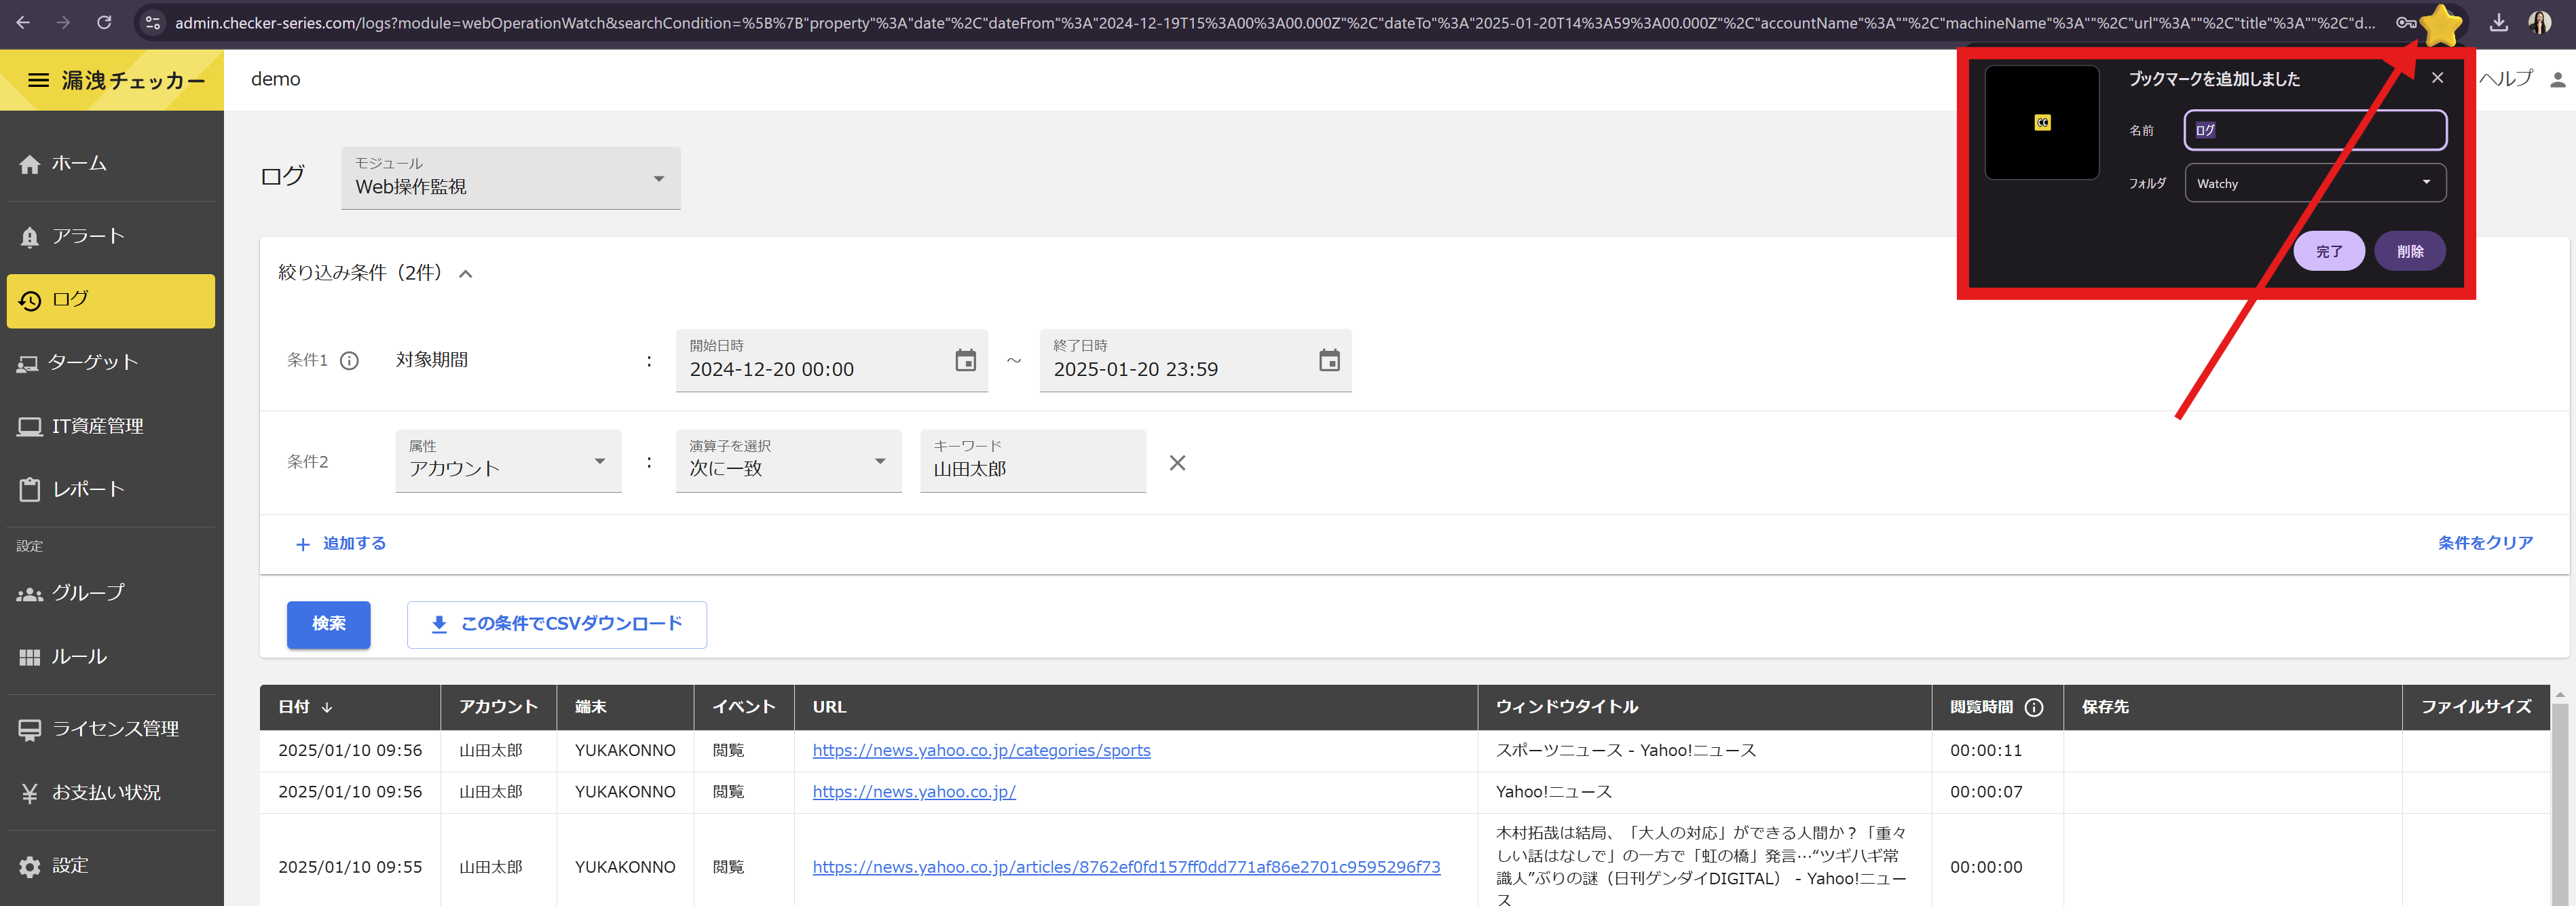This screenshot has height=906, width=2576.
Task: Remove 条件2 with the X icon
Action: [1177, 463]
